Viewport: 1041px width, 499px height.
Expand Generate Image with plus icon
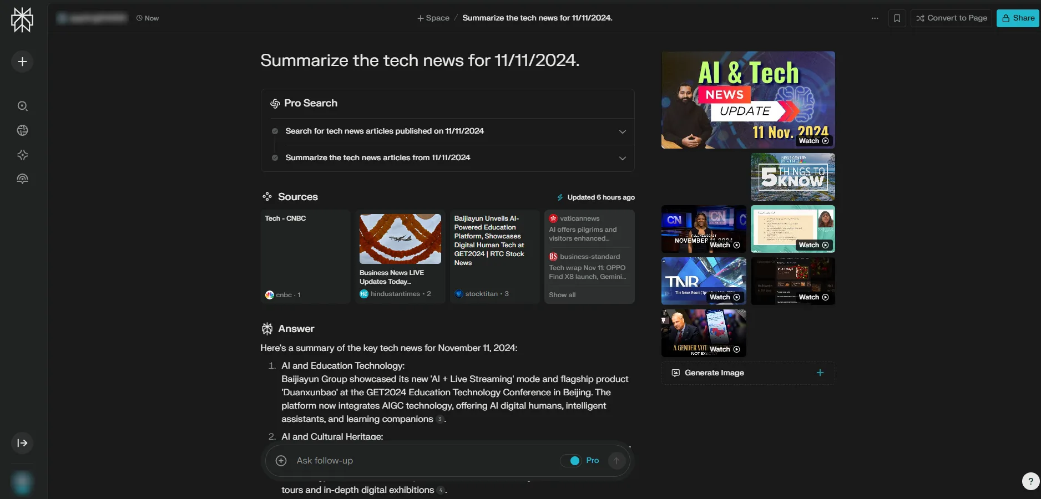tap(820, 373)
